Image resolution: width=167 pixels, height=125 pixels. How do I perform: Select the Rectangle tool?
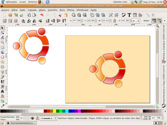3,47
